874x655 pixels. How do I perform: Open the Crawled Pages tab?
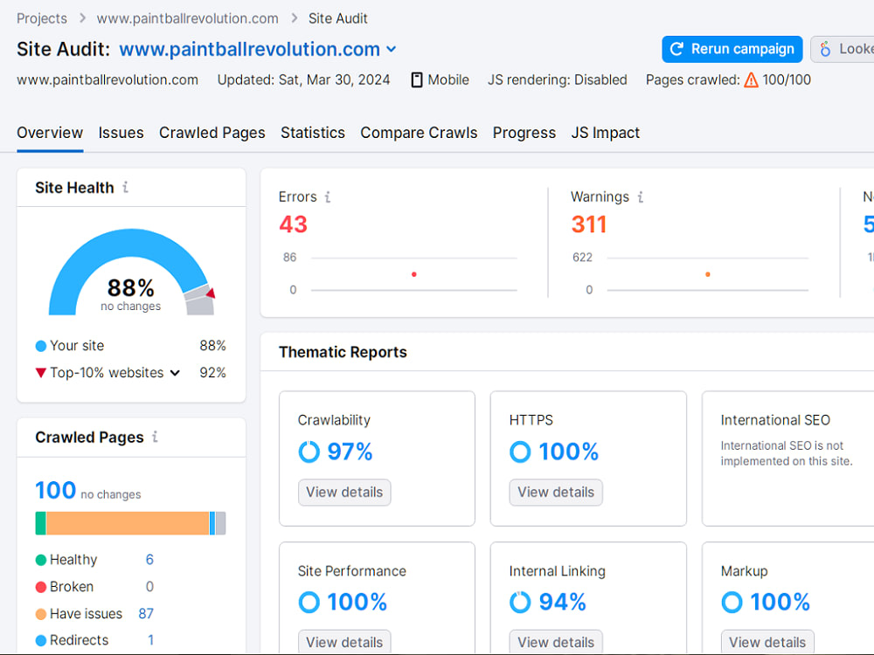[x=212, y=133]
